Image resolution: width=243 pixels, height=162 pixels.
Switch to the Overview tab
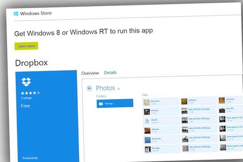(x=90, y=73)
